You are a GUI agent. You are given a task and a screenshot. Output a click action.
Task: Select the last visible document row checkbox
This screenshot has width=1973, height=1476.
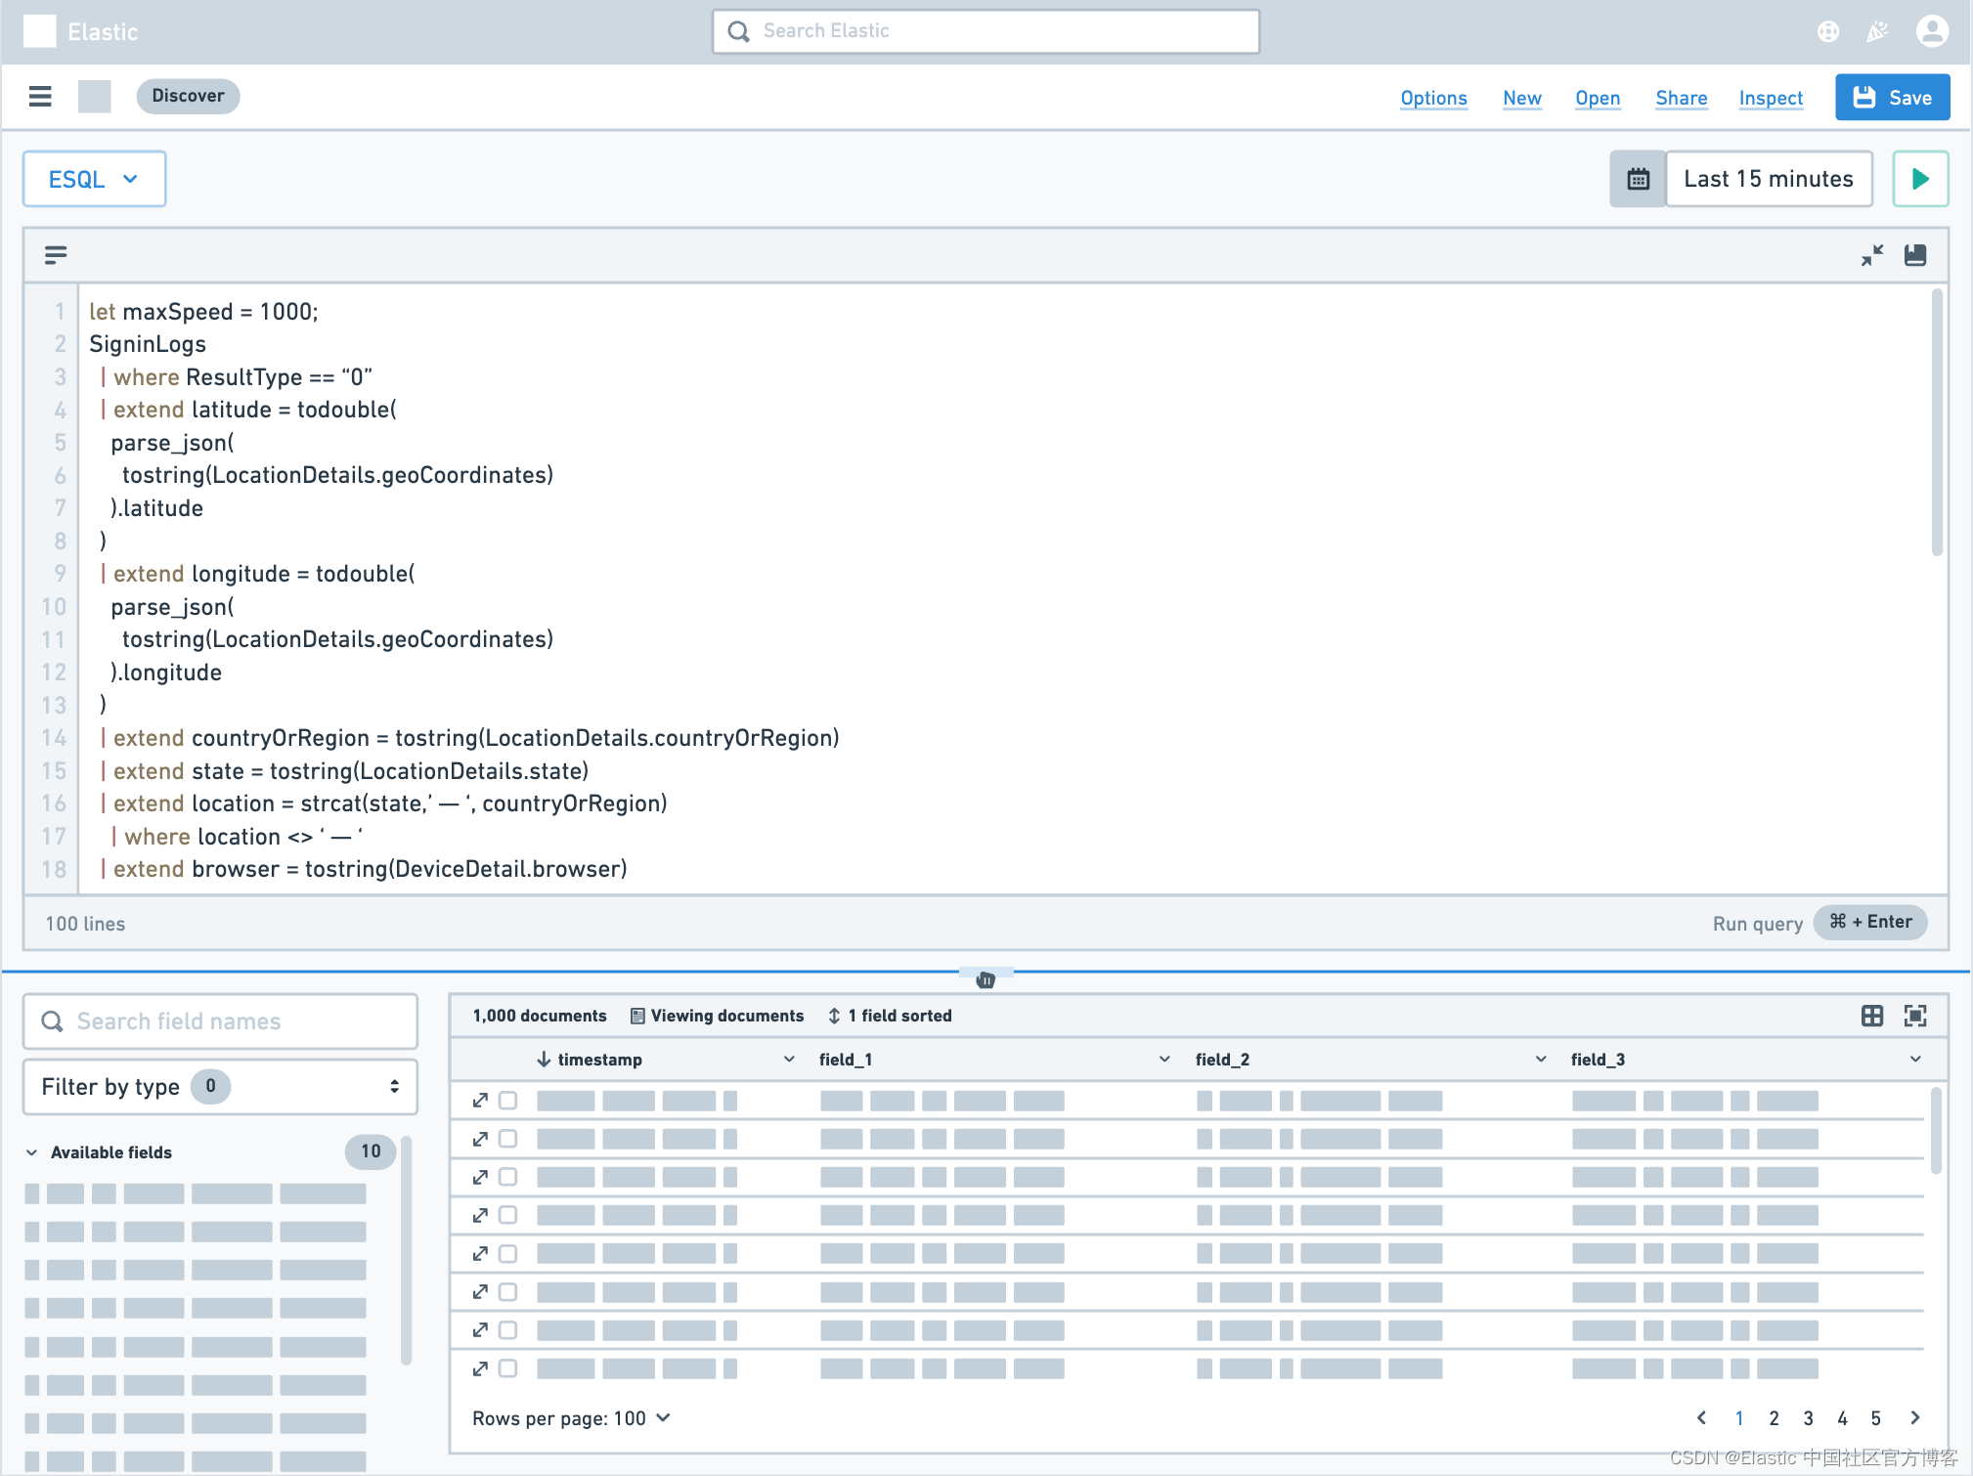coord(507,1368)
